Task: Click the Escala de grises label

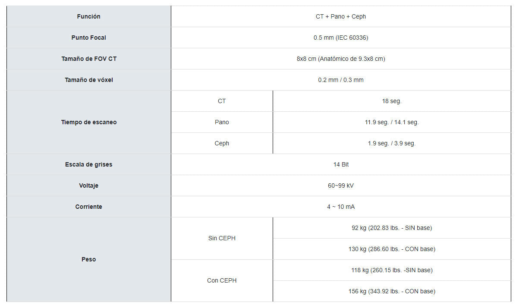Action: 88,164
